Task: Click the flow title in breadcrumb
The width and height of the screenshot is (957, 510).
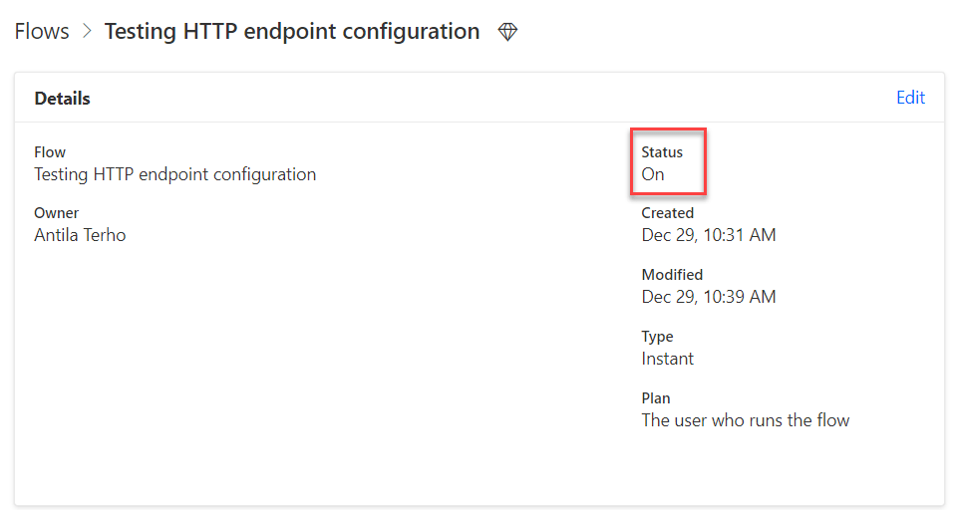Action: (292, 32)
